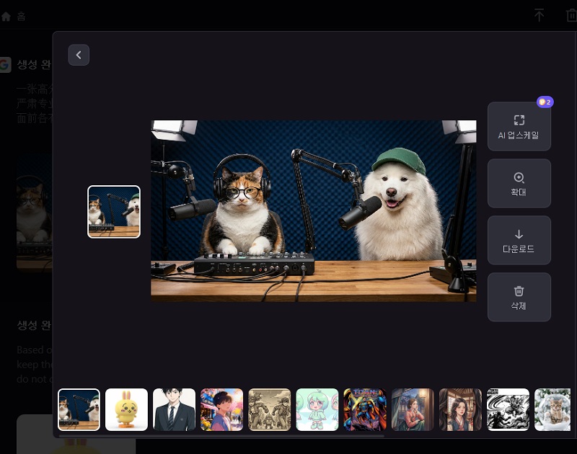Image resolution: width=577 pixels, height=454 pixels.
Task: Click the 확대 zoom-in button
Action: coord(519,183)
